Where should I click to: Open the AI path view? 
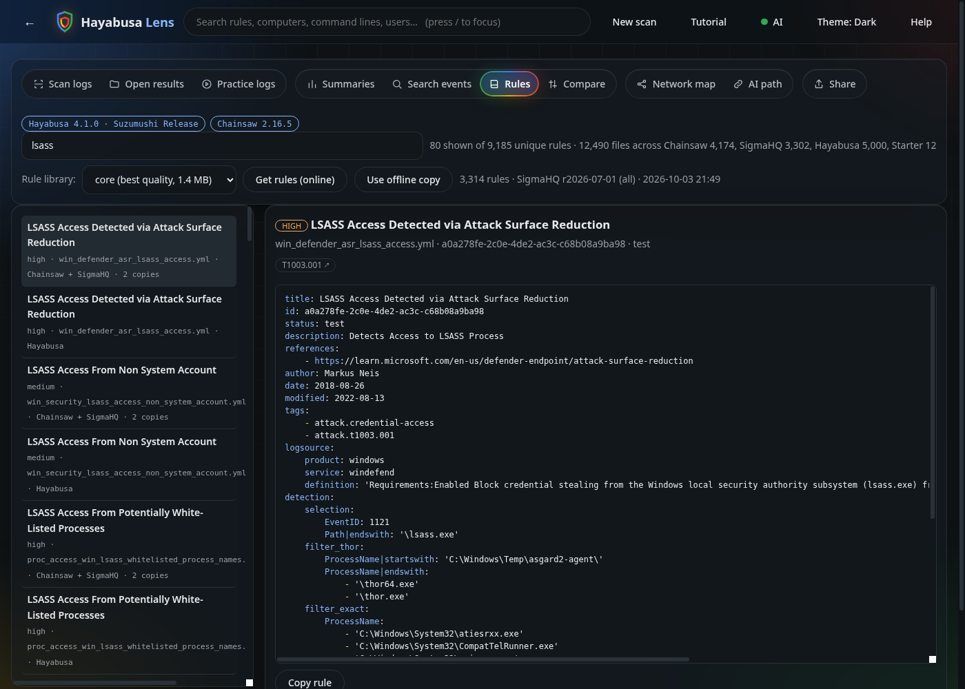tap(758, 84)
